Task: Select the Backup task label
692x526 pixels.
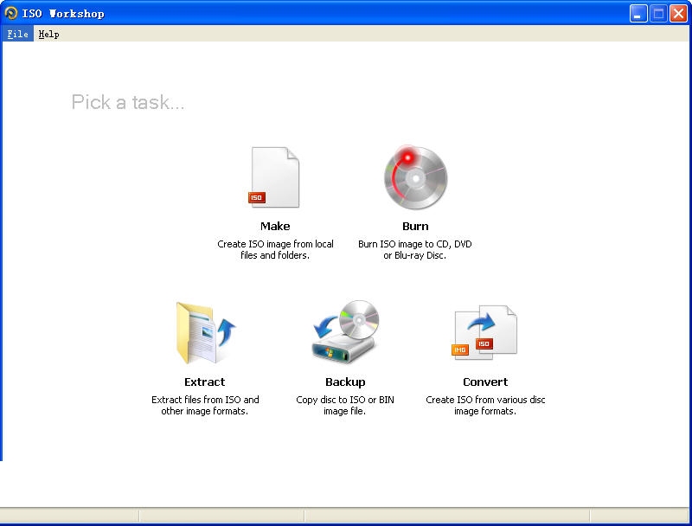Action: (x=345, y=382)
